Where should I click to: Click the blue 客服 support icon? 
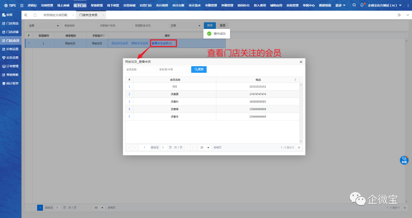click(x=404, y=160)
